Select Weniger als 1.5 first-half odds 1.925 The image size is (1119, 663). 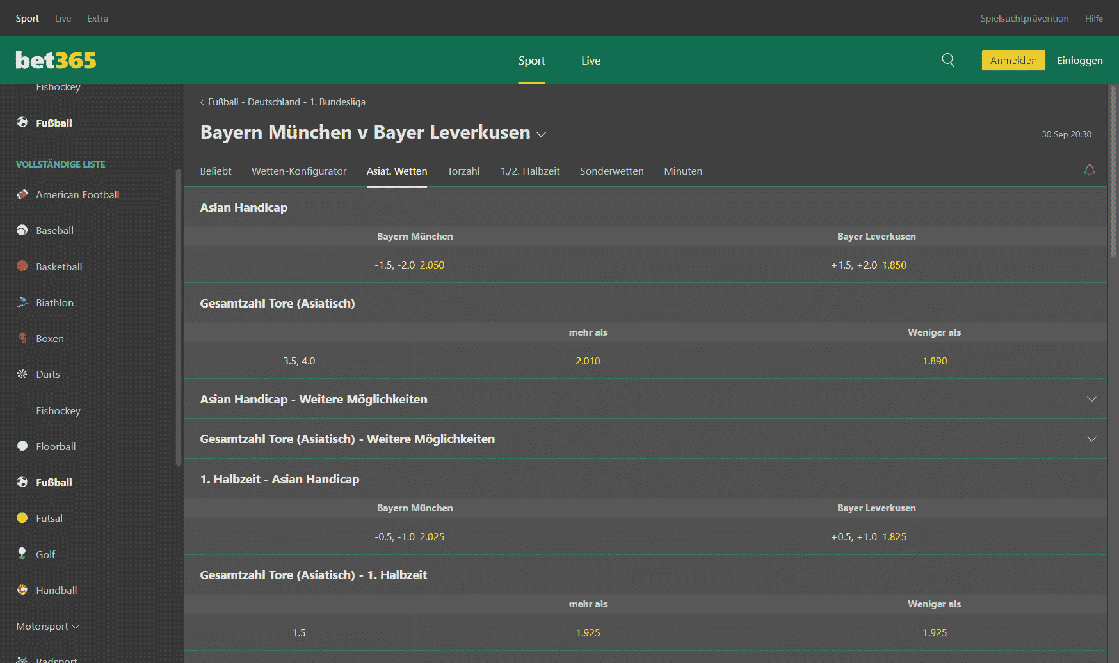click(935, 632)
